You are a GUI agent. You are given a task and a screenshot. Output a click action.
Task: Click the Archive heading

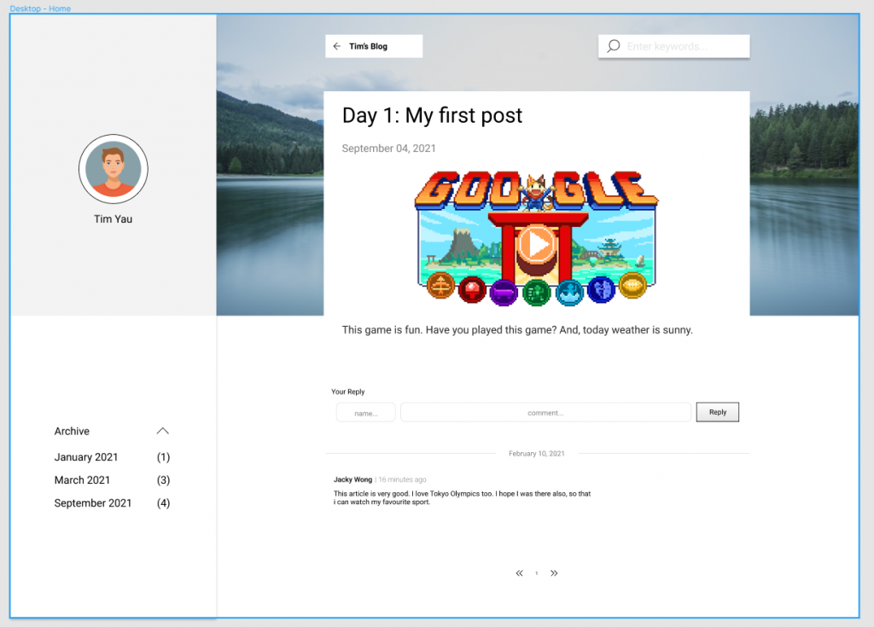click(72, 431)
